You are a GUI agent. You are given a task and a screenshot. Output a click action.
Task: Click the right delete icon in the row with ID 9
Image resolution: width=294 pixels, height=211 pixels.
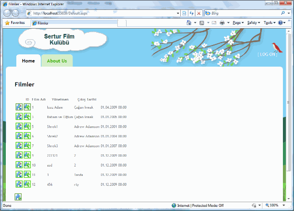tap(27, 155)
